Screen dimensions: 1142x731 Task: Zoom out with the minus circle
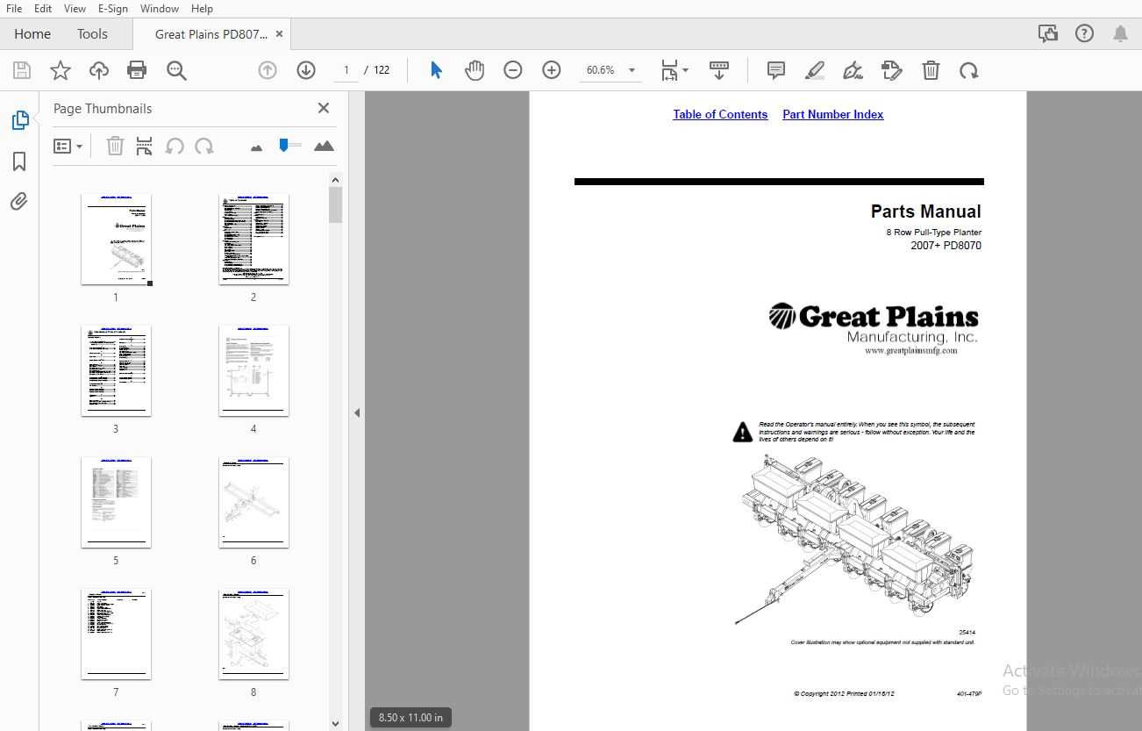pos(513,70)
